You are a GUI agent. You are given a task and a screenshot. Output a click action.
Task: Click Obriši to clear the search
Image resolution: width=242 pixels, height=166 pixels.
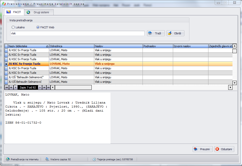175,33
